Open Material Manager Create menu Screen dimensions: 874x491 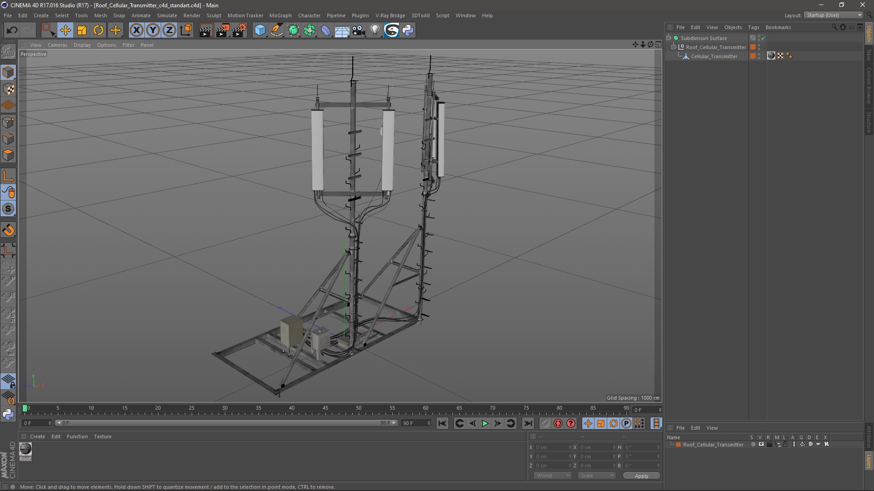[x=37, y=436]
